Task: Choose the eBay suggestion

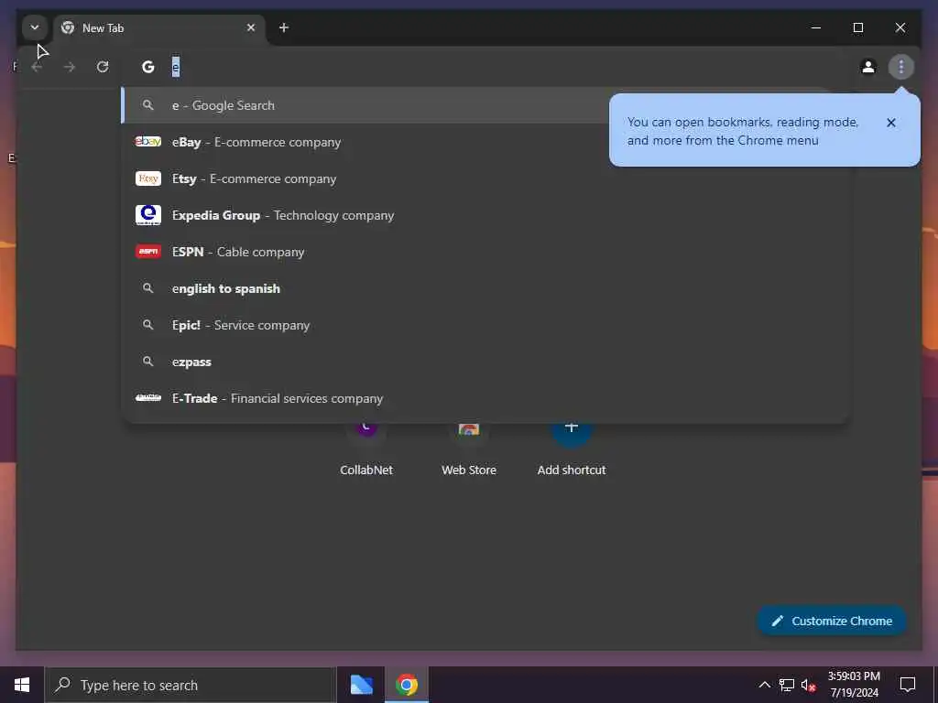Action: point(485,142)
